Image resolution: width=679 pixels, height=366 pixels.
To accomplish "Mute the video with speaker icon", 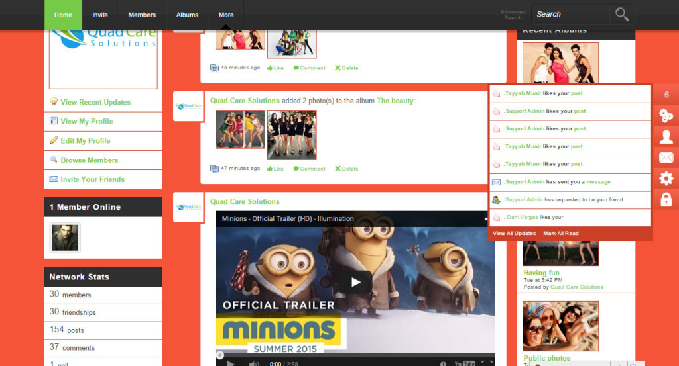I will [x=254, y=363].
